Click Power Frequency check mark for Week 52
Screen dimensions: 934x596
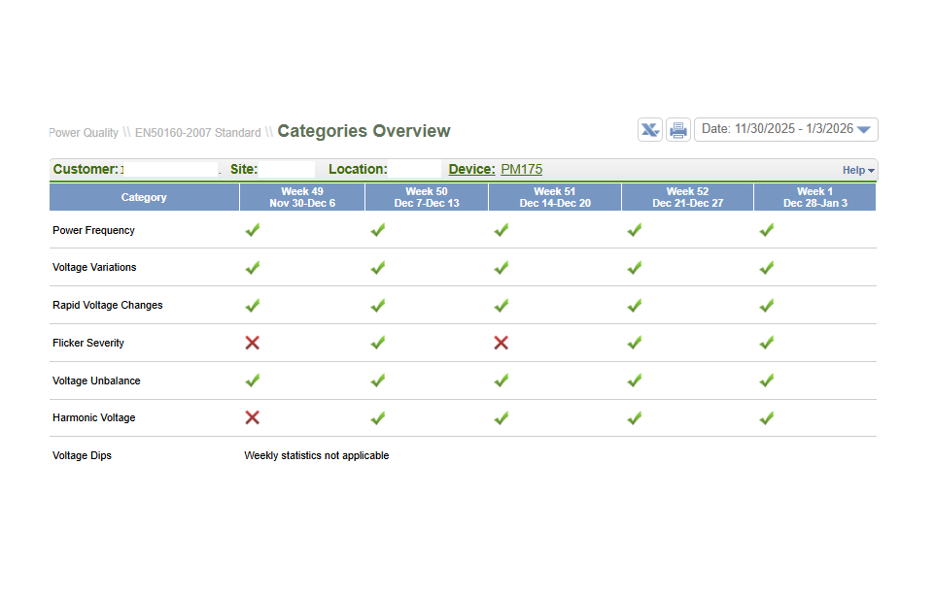[635, 230]
